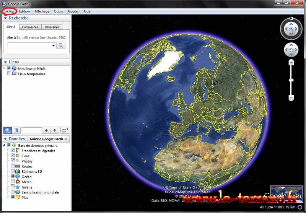Click the search magnifier button
This screenshot has height=213, width=306.
click(61, 46)
